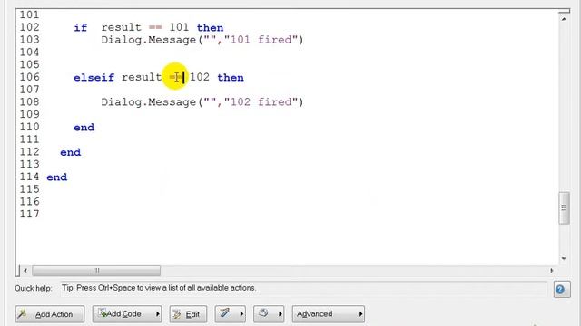The width and height of the screenshot is (581, 326).
Task: Click the horizontal scrollbar right arrow
Action: [551, 271]
